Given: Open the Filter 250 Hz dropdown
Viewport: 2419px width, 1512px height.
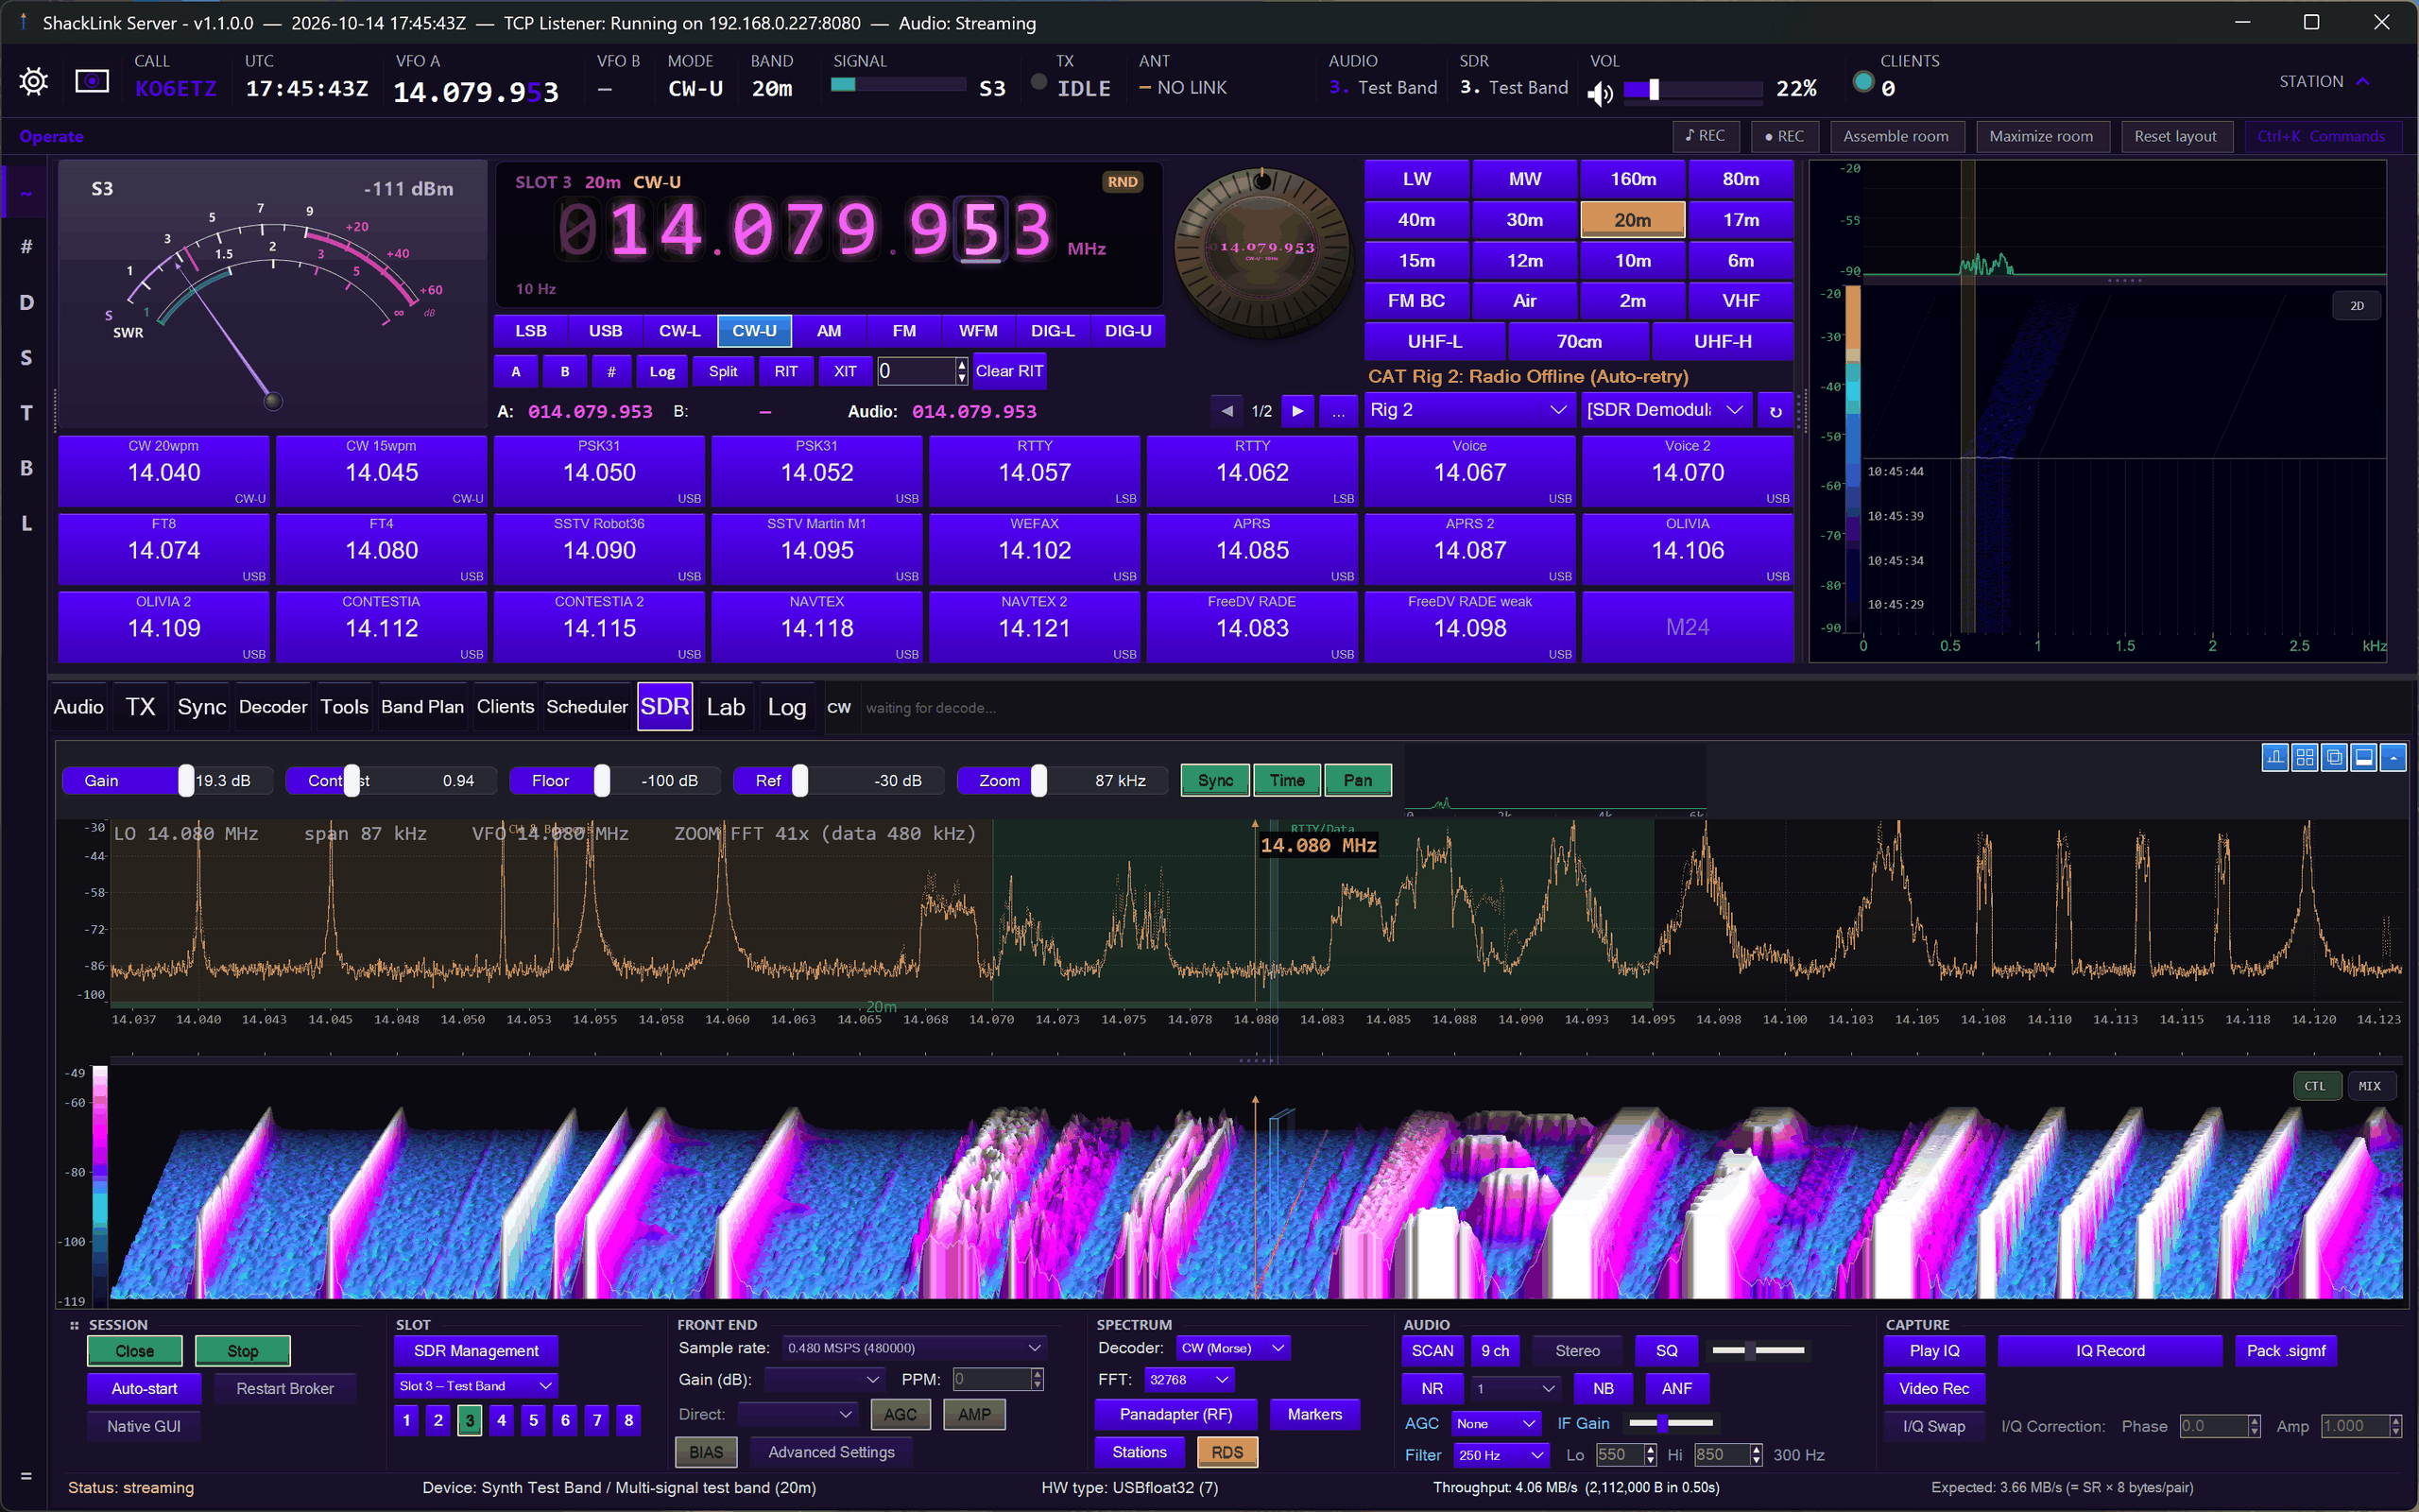Looking at the screenshot, I should pyautogui.click(x=1501, y=1455).
